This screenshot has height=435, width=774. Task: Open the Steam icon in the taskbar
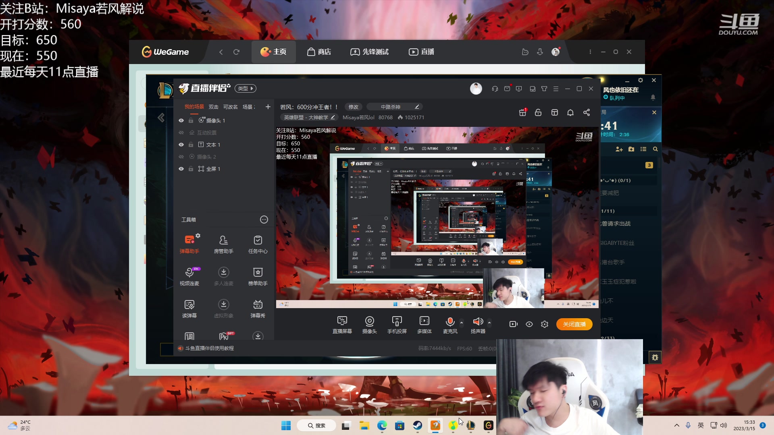[x=417, y=425]
